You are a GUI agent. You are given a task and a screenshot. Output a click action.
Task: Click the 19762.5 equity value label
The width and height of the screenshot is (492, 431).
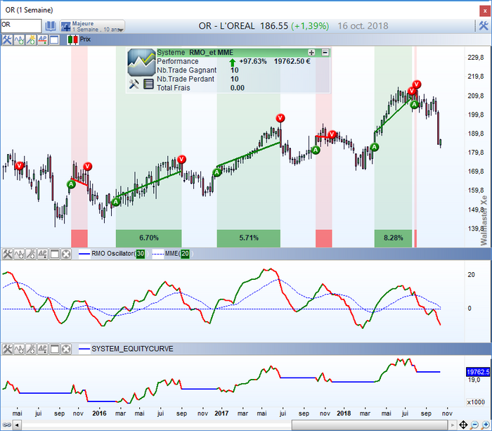478,372
